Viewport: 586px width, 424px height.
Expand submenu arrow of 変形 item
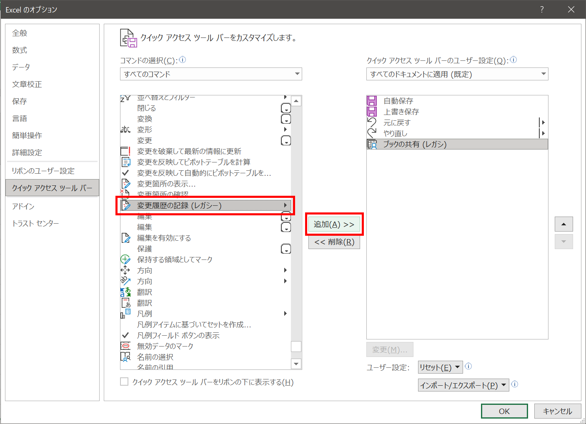(x=285, y=130)
